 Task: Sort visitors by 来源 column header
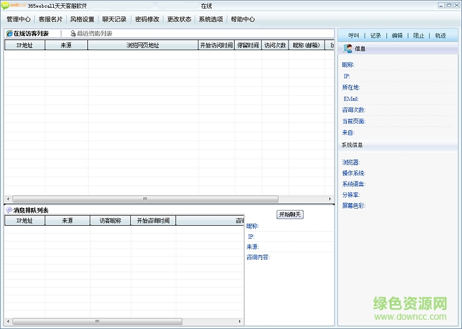pyautogui.click(x=66, y=45)
